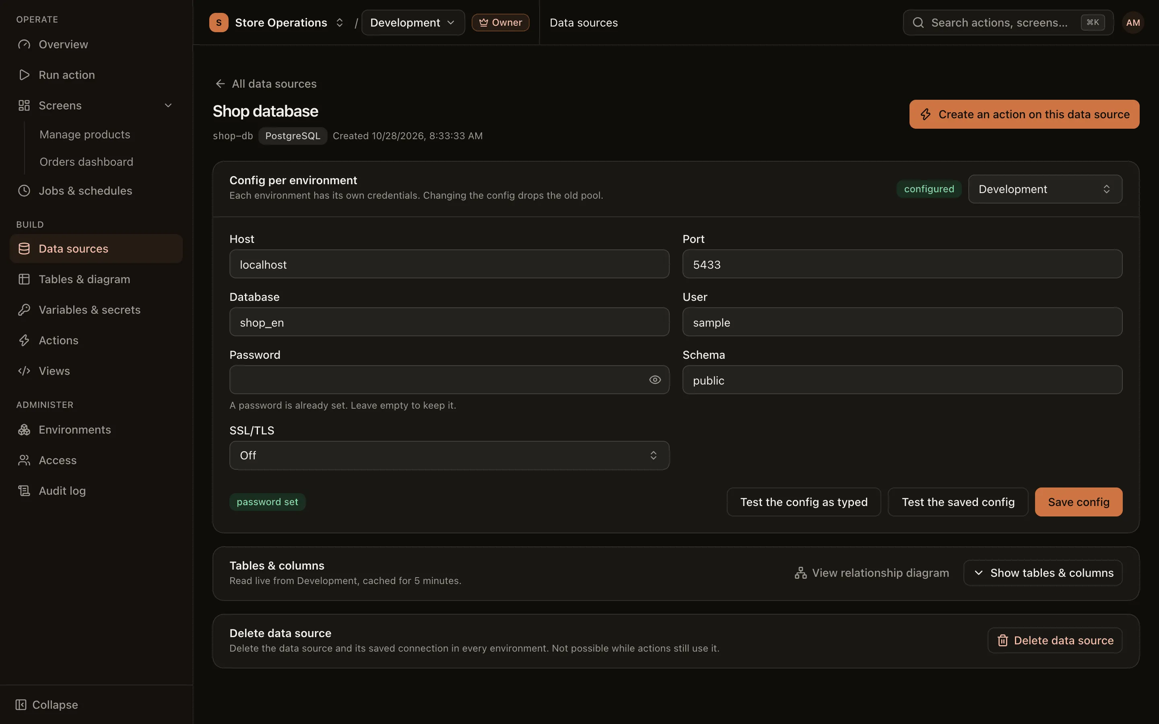This screenshot has width=1159, height=724.
Task: Select the Data sources database icon
Action: [24, 249]
